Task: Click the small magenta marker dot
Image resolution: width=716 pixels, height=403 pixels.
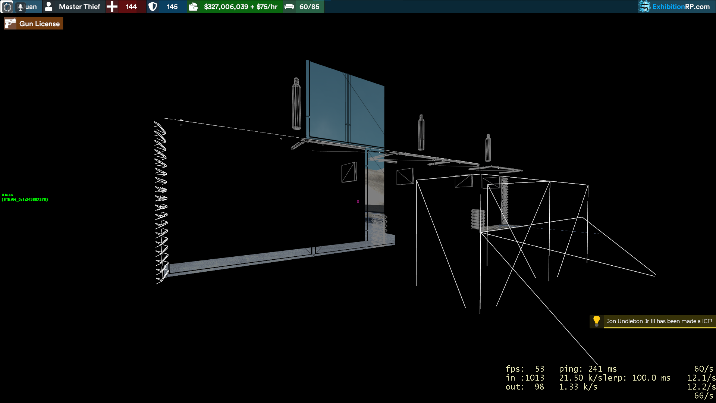Action: click(358, 201)
